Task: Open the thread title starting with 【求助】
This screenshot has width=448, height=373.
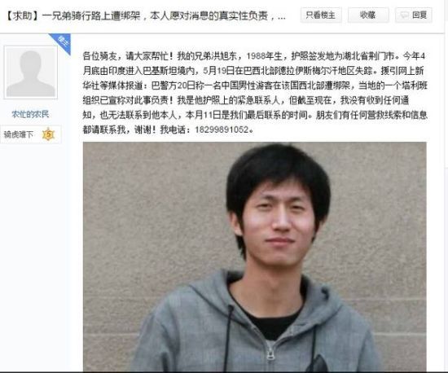Action: click(144, 15)
